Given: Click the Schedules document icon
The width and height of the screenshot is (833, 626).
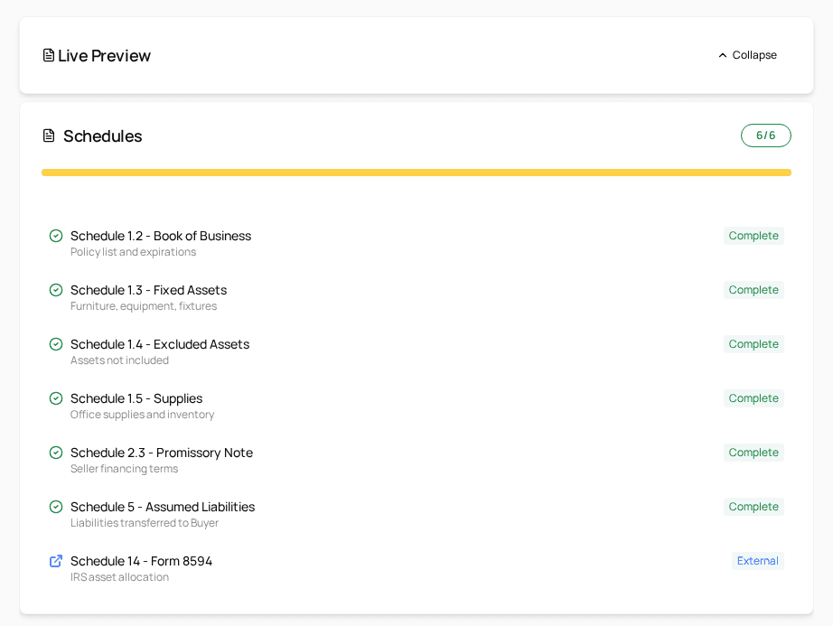Looking at the screenshot, I should pos(49,135).
